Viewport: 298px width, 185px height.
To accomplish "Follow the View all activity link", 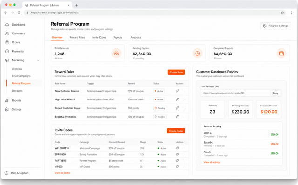I will coord(212,162).
